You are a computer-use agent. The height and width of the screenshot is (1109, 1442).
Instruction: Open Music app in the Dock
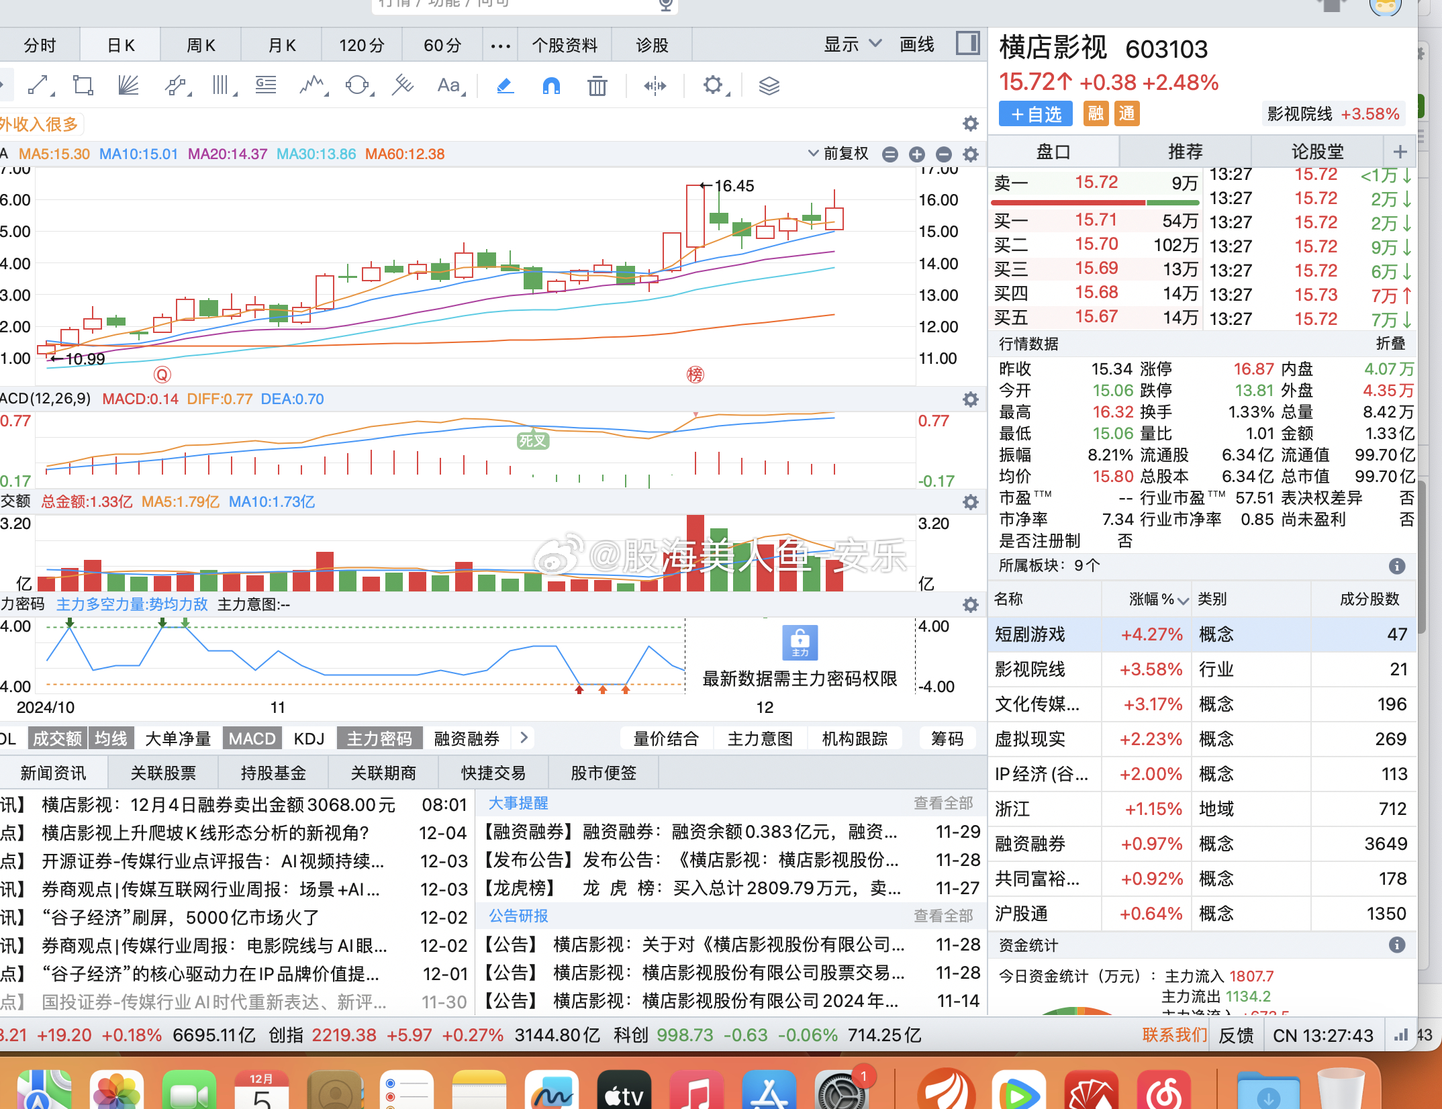coord(697,1091)
